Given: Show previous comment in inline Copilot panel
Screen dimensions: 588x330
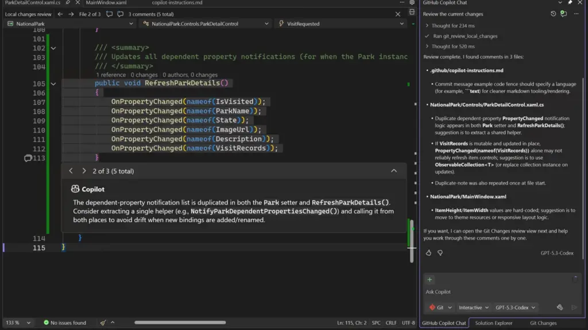Looking at the screenshot, I should [x=71, y=171].
